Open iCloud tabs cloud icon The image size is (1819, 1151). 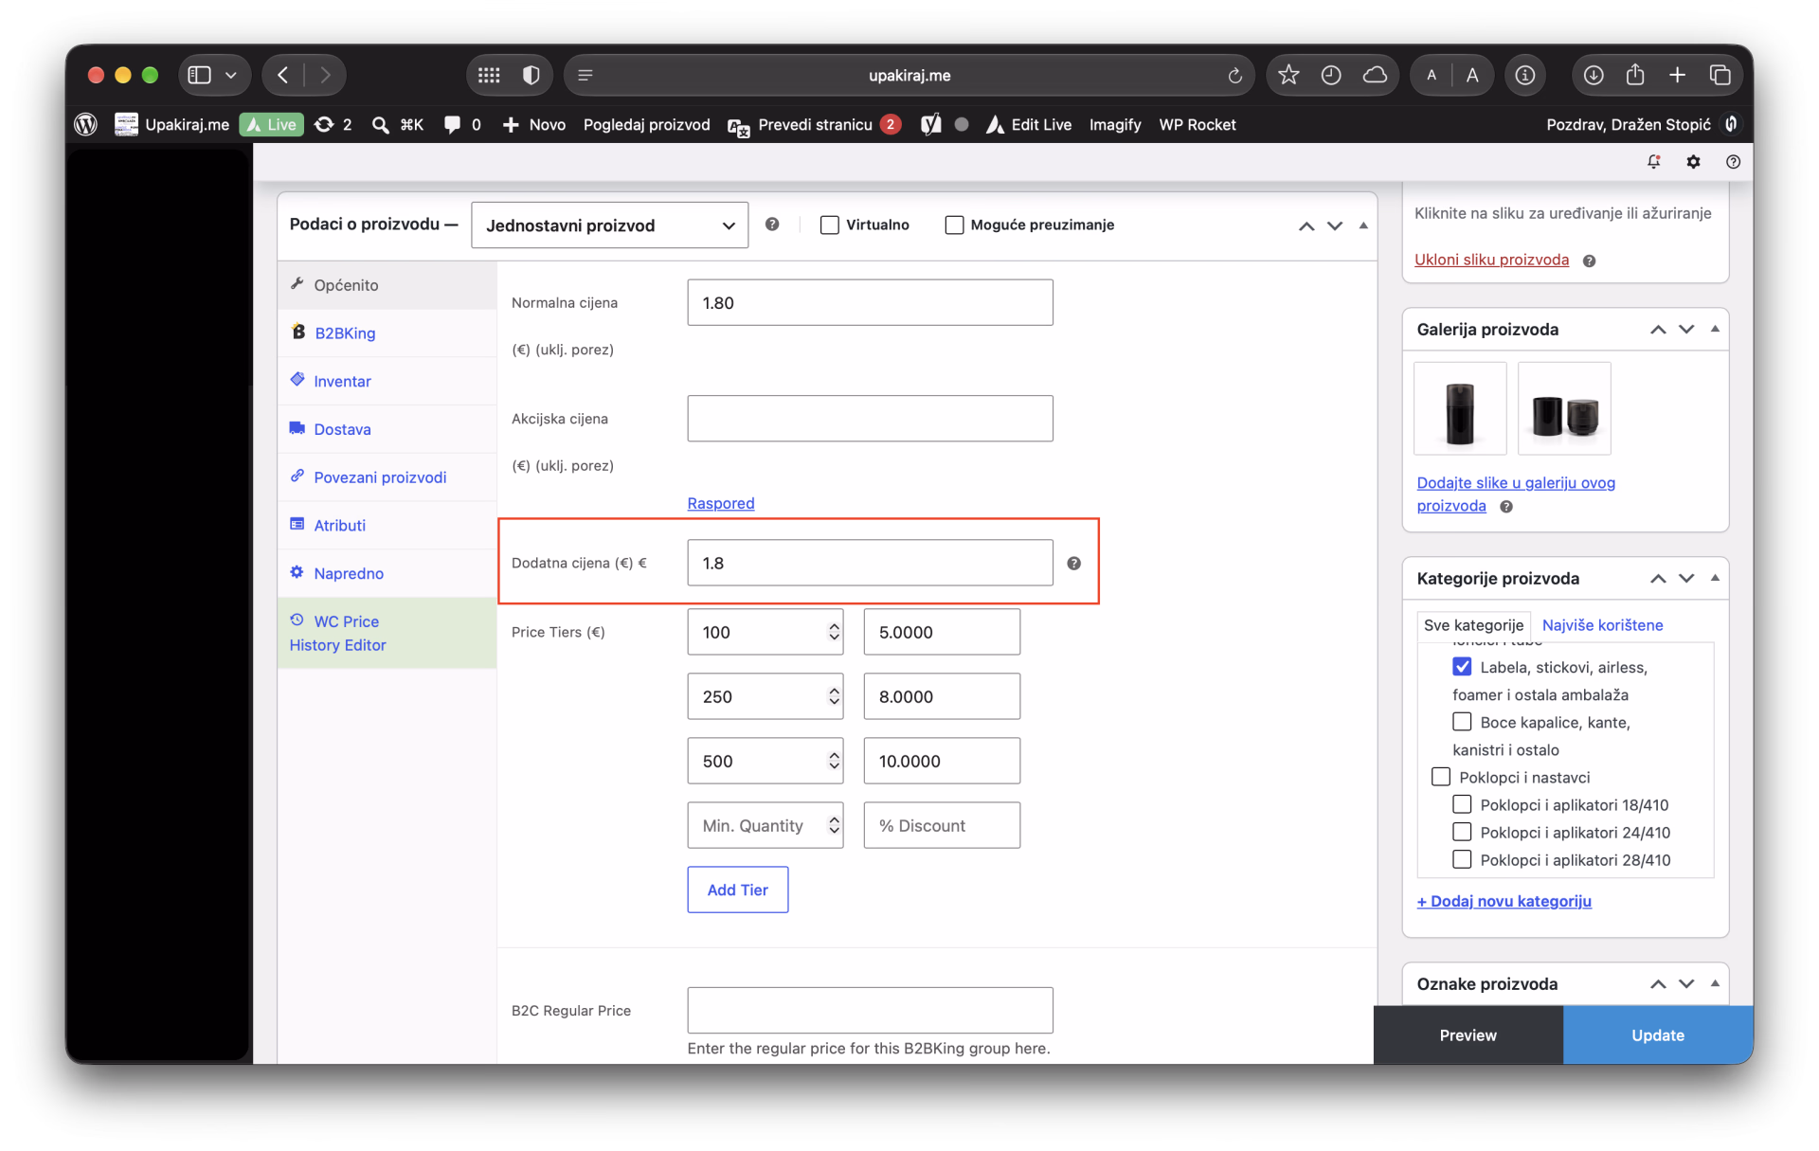tap(1375, 75)
